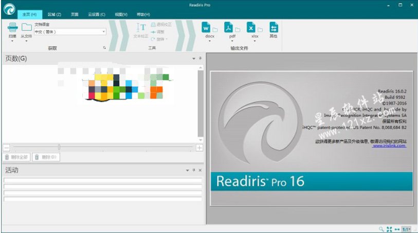
Task: Click the Readiris Pro 16 splash banner
Action: pyautogui.click(x=312, y=181)
